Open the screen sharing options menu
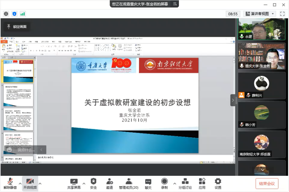 (x=84, y=183)
